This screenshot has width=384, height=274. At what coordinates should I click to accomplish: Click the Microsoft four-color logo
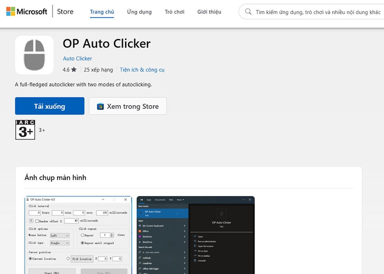(11, 11)
